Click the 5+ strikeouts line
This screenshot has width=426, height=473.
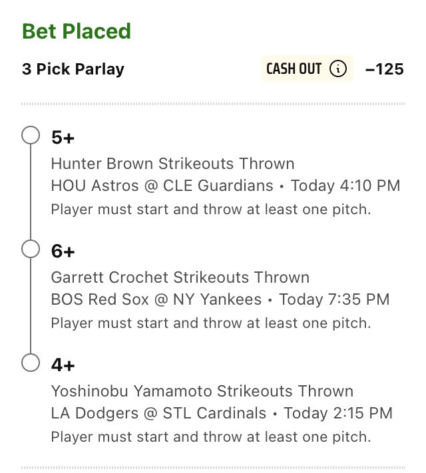[63, 138]
